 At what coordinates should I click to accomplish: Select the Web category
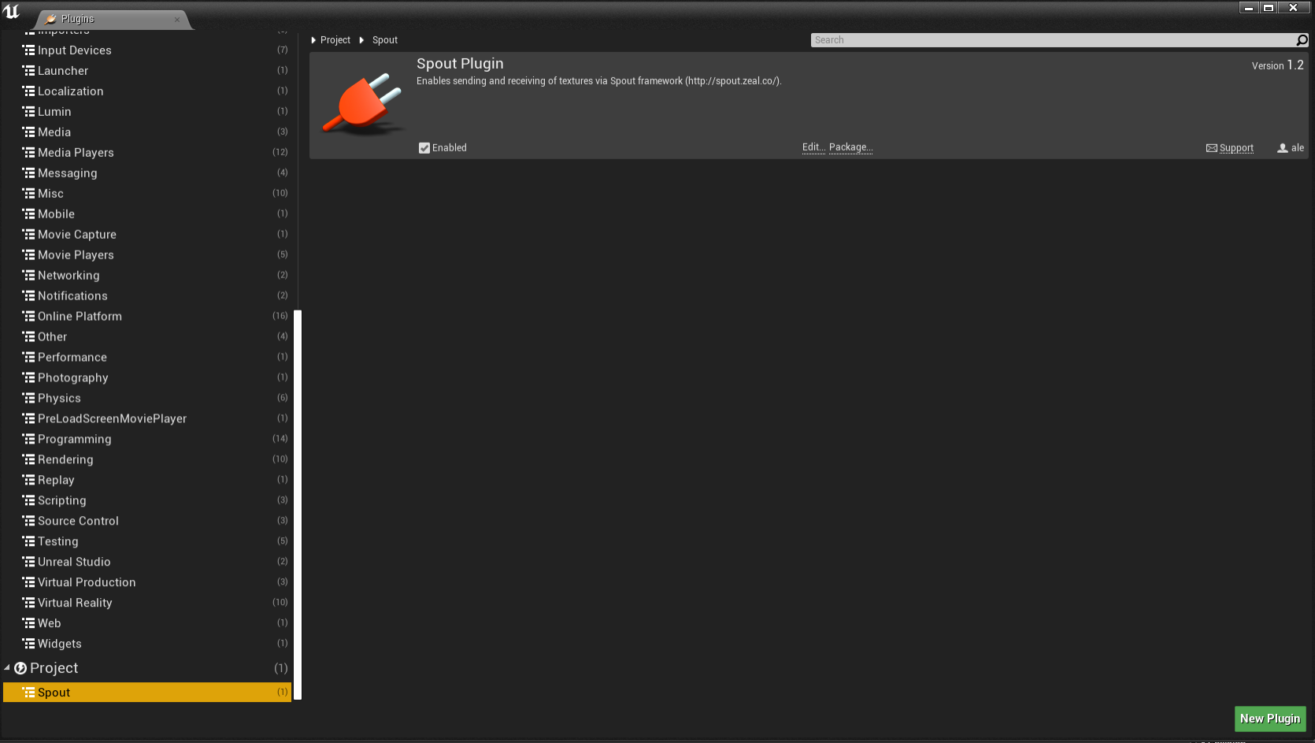tap(147, 623)
